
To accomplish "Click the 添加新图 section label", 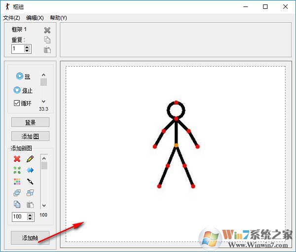I will click(21, 148).
